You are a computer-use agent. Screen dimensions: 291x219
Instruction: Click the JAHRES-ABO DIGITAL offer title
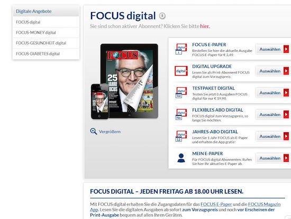tap(215, 132)
